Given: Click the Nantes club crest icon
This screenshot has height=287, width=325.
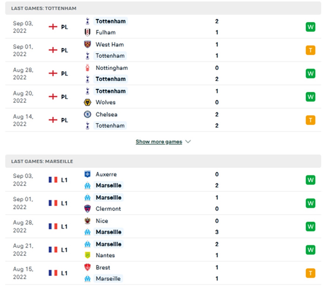Looking at the screenshot, I should [x=87, y=255].
